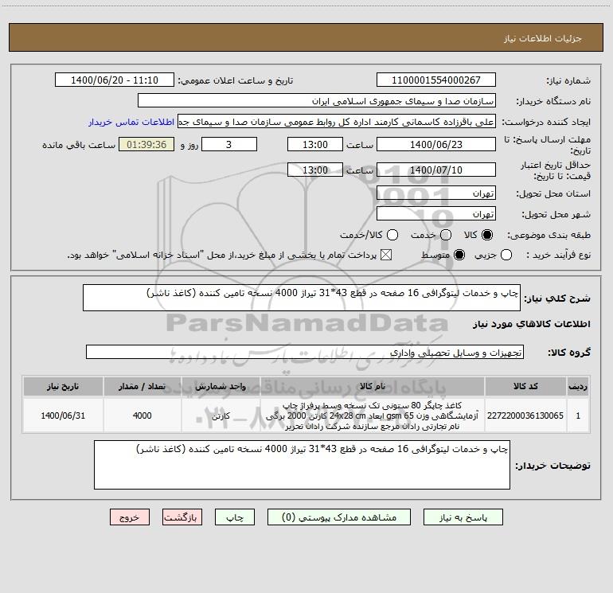The height and width of the screenshot is (593, 613).
Task: Select the خدمت radio button
Action: pos(446,235)
